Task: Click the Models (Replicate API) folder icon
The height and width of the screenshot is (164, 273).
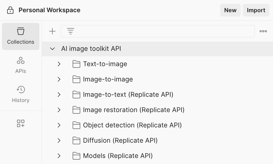Action: [x=76, y=156]
